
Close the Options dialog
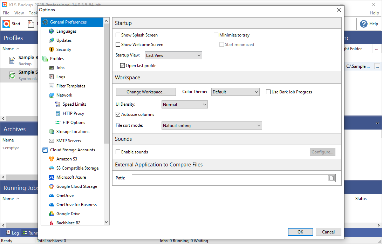click(x=339, y=10)
